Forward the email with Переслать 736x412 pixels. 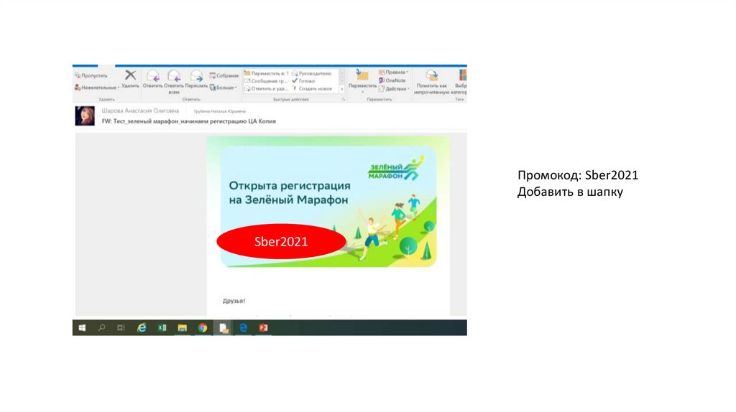pyautogui.click(x=196, y=79)
